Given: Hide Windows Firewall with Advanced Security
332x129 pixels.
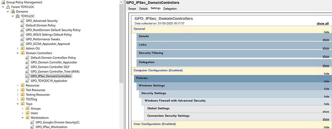Looking at the screenshot, I should coord(327,104).
